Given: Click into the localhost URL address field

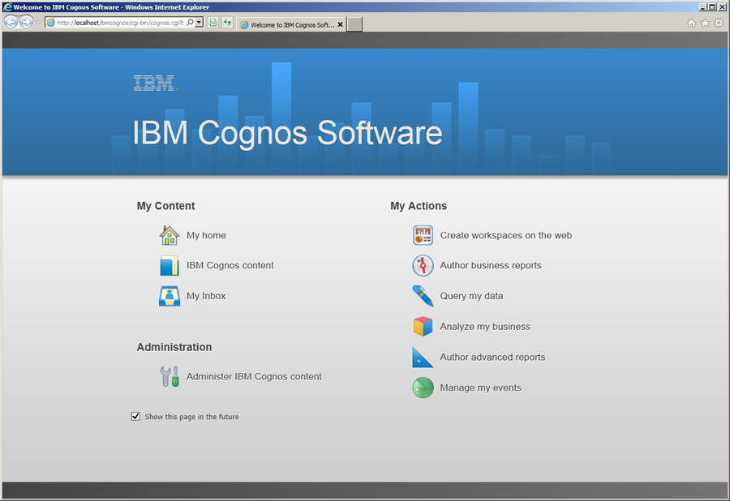Looking at the screenshot, I should (120, 23).
